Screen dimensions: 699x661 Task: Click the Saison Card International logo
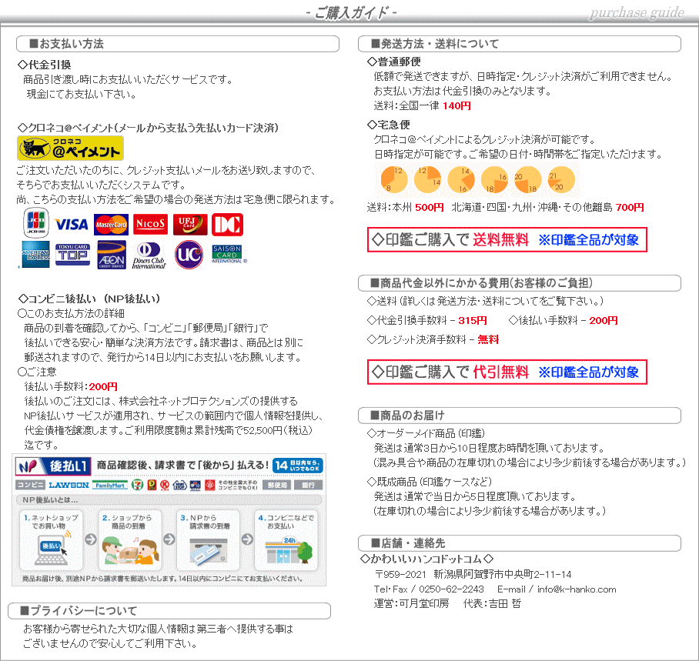point(227,255)
